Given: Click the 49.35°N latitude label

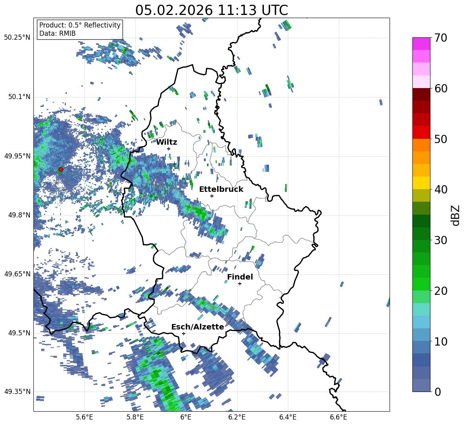Looking at the screenshot, I should [17, 392].
